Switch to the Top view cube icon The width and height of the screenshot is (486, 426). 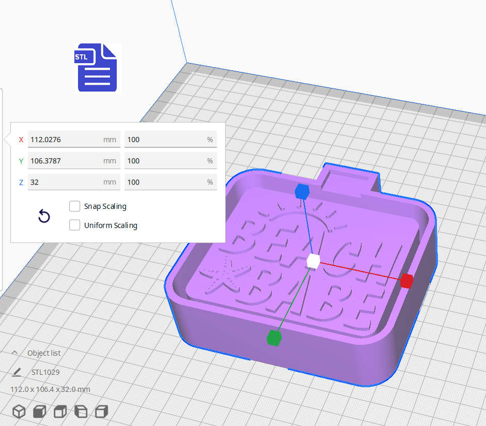pyautogui.click(x=60, y=411)
